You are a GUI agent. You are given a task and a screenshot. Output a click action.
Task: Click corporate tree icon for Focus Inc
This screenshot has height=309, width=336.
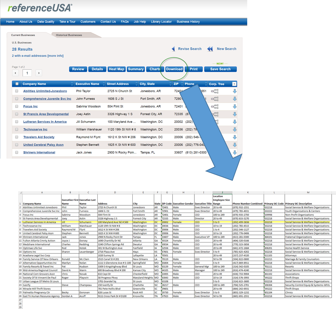(215, 106)
